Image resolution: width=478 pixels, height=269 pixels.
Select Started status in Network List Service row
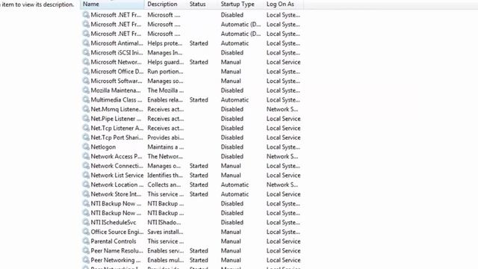199,176
